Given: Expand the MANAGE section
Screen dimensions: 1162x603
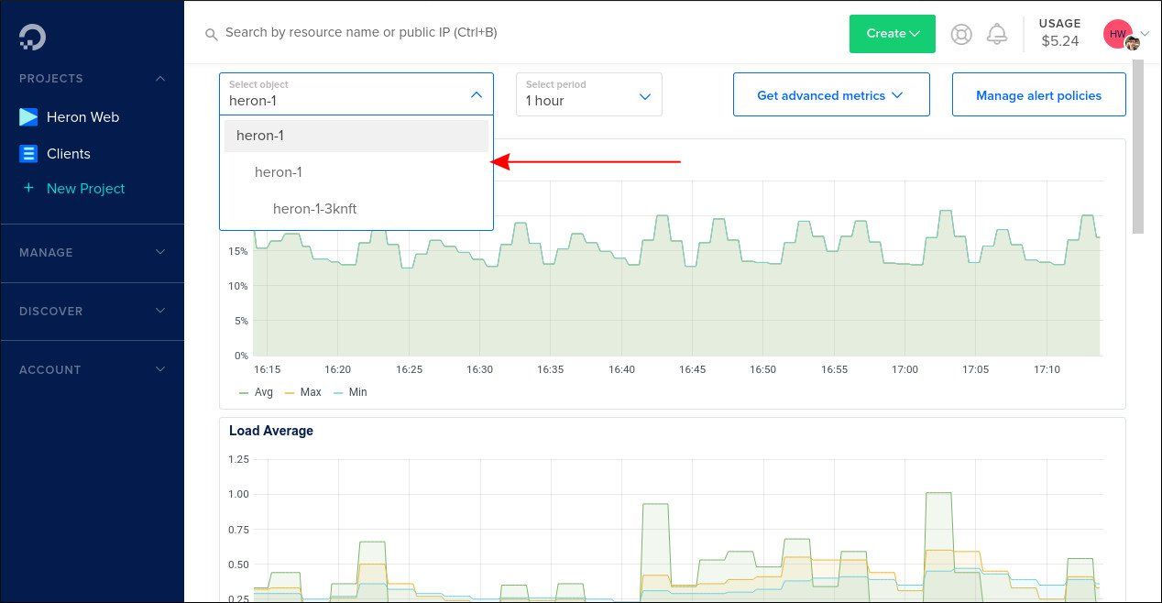Looking at the screenshot, I should pyautogui.click(x=92, y=252).
